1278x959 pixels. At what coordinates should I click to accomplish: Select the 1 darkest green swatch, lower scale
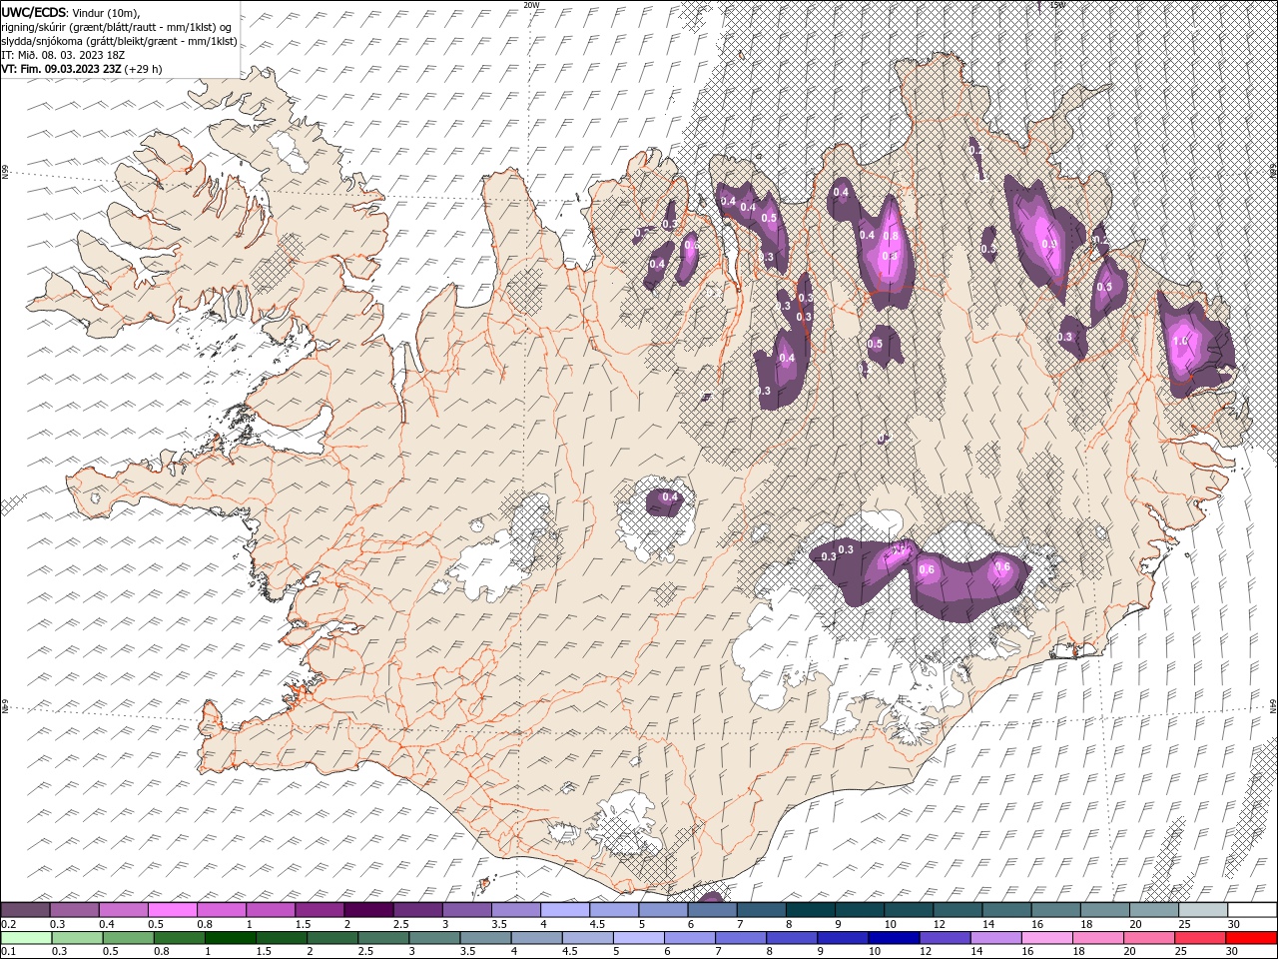tap(230, 938)
